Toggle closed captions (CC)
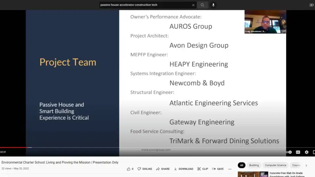The height and width of the screenshot is (177, 315). tap(298, 152)
